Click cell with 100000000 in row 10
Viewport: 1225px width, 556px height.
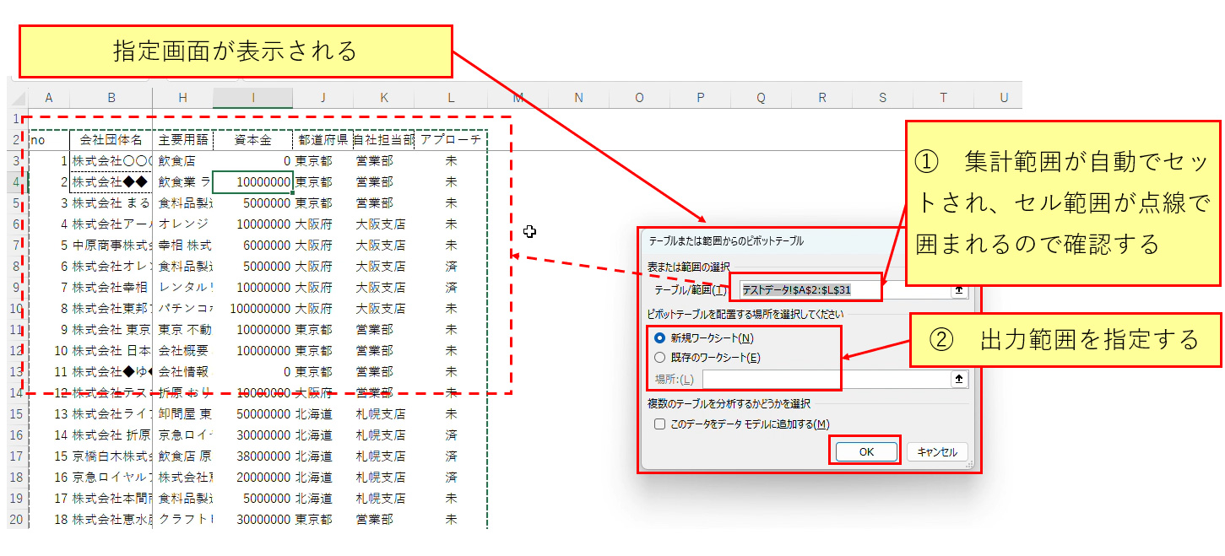[x=252, y=309]
